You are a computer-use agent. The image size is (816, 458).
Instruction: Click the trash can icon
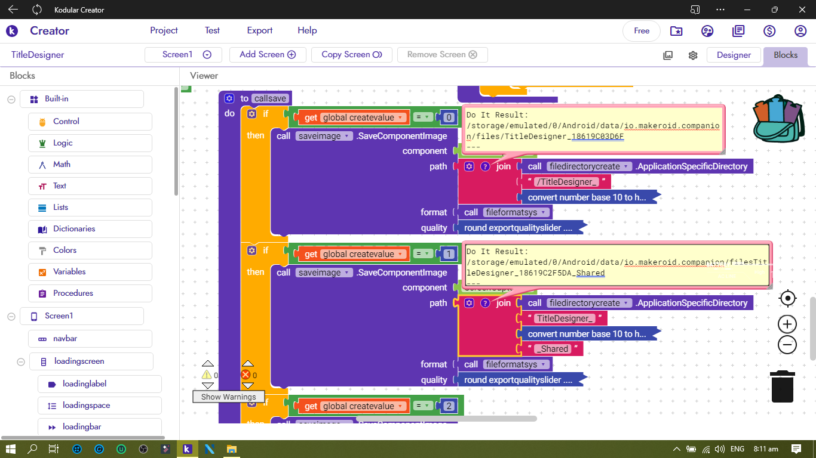tap(782, 386)
